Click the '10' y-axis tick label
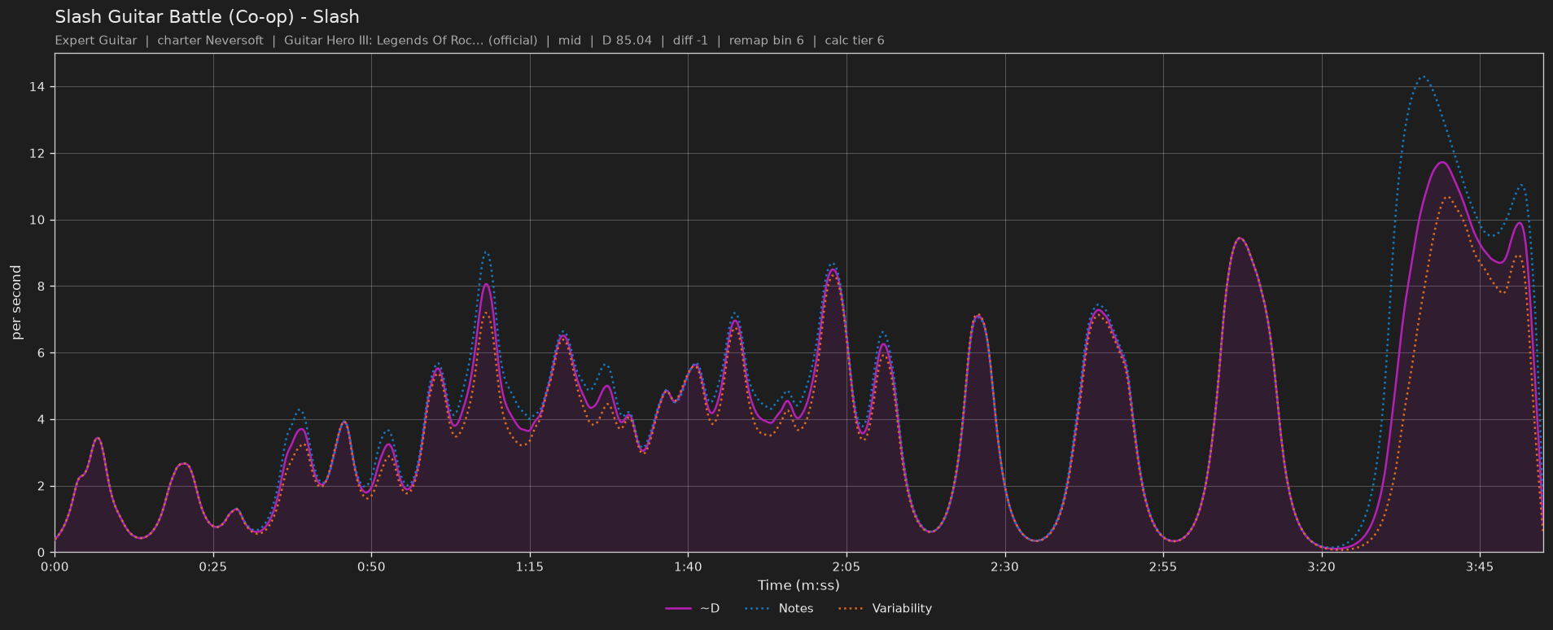1553x630 pixels. [37, 220]
